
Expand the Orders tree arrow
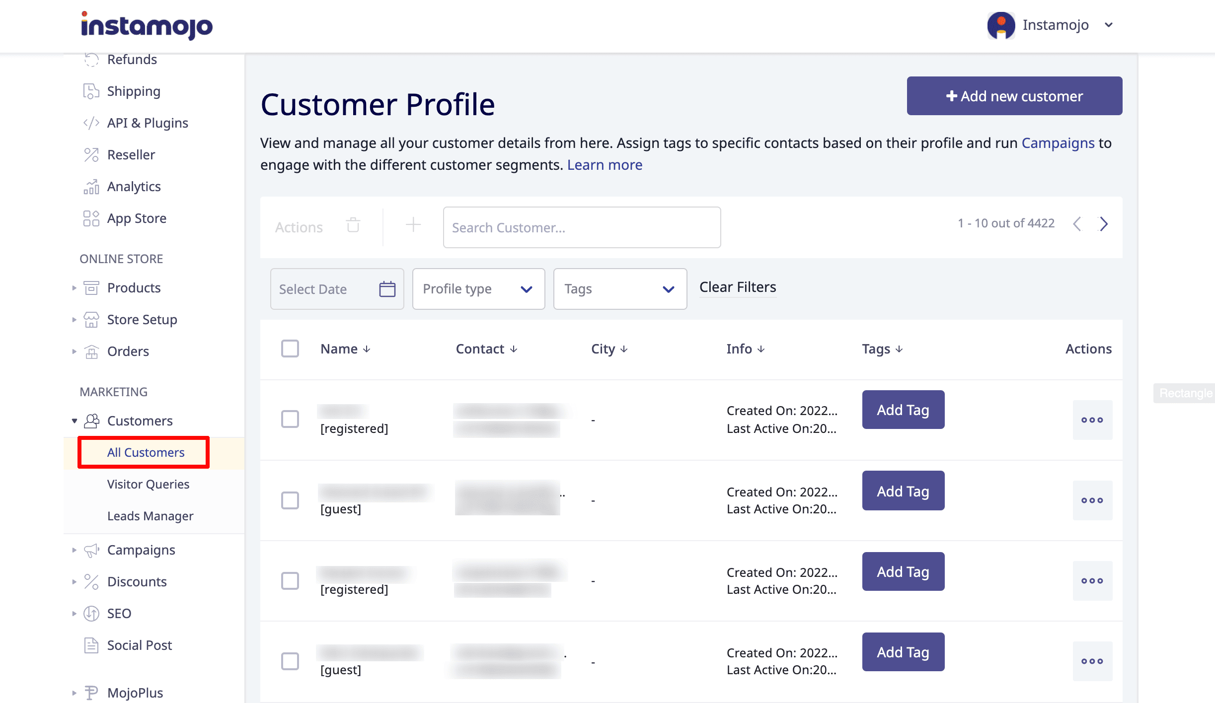(x=74, y=351)
